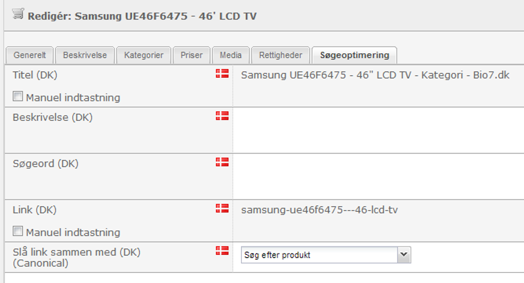Switch to the Rettigheder tab
The width and height of the screenshot is (524, 283).
(281, 55)
